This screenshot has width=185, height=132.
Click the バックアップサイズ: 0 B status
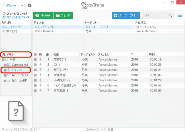(x=99, y=130)
